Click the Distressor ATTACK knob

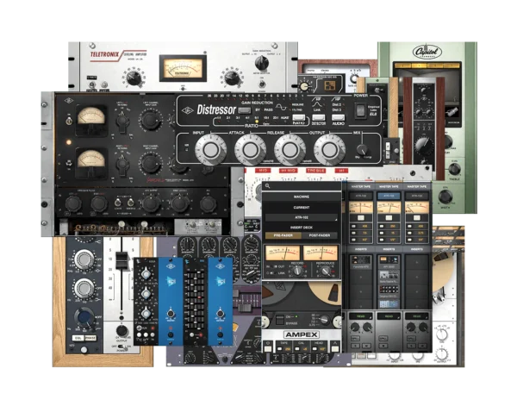pos(251,150)
